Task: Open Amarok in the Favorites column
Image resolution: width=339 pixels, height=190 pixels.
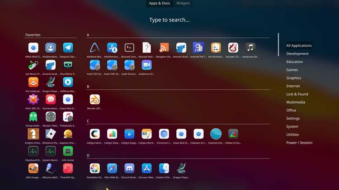Action: click(x=51, y=65)
